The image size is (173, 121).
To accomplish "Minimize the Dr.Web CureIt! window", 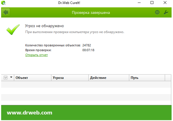I will (139, 3).
